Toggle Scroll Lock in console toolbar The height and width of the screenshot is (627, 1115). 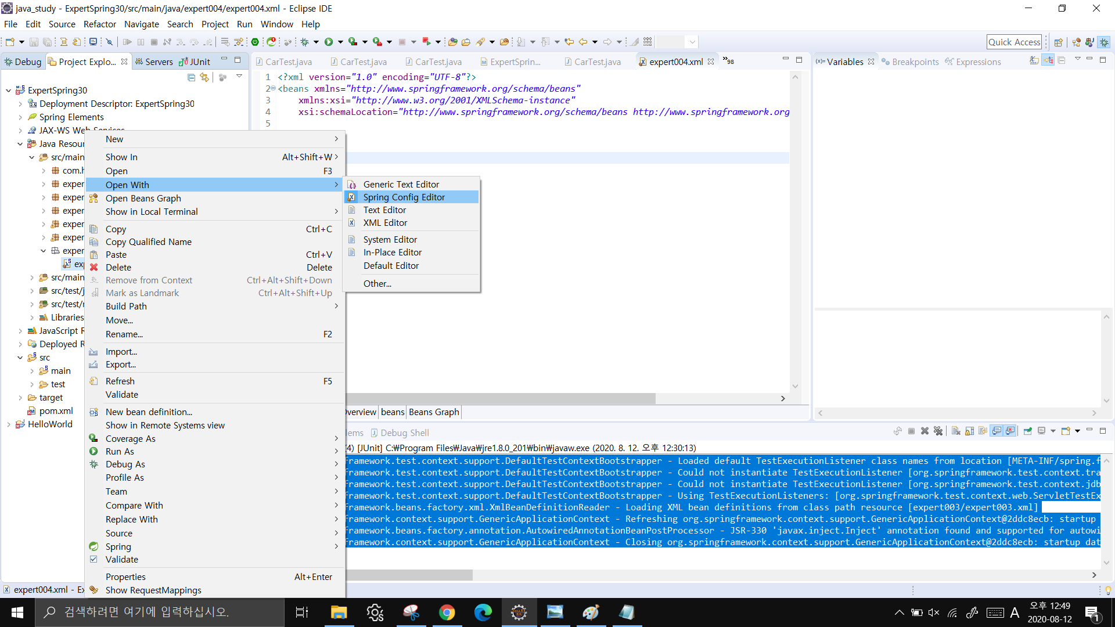(x=969, y=431)
